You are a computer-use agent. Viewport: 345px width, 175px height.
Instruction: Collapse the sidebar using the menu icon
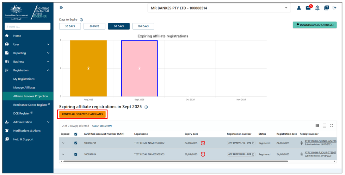coord(61,8)
